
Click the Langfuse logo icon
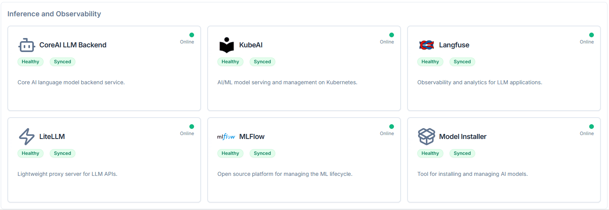pyautogui.click(x=426, y=45)
